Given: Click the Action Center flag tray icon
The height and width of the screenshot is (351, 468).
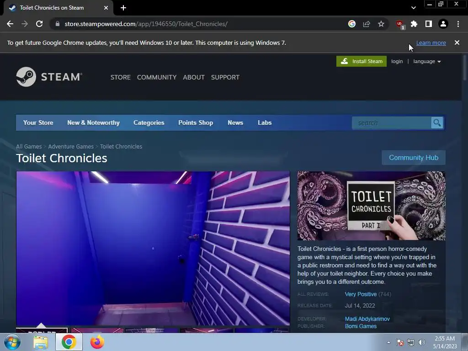Looking at the screenshot, I should coord(400,343).
